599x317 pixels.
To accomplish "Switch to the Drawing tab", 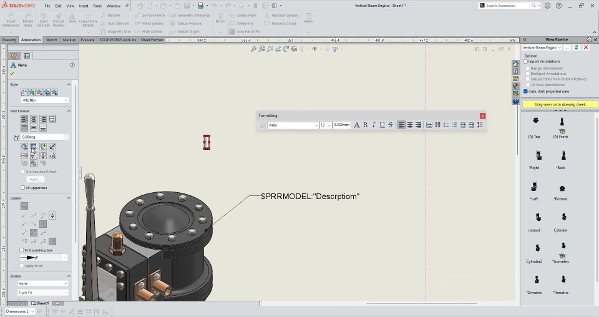I will (9, 40).
